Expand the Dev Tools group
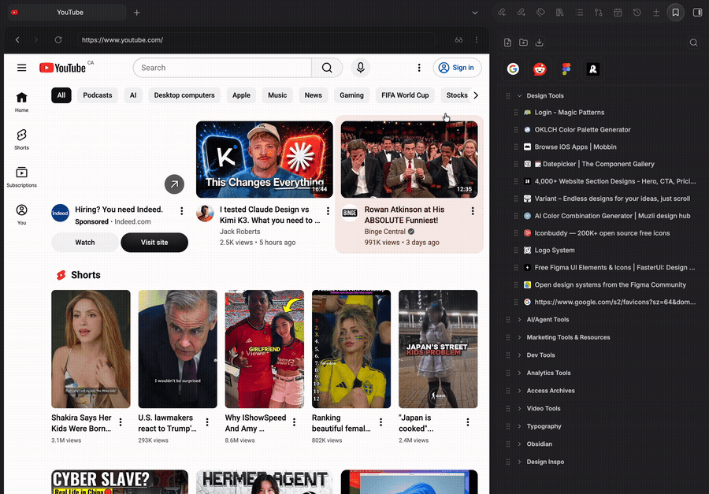Viewport: 709px width, 494px height. [x=520, y=355]
